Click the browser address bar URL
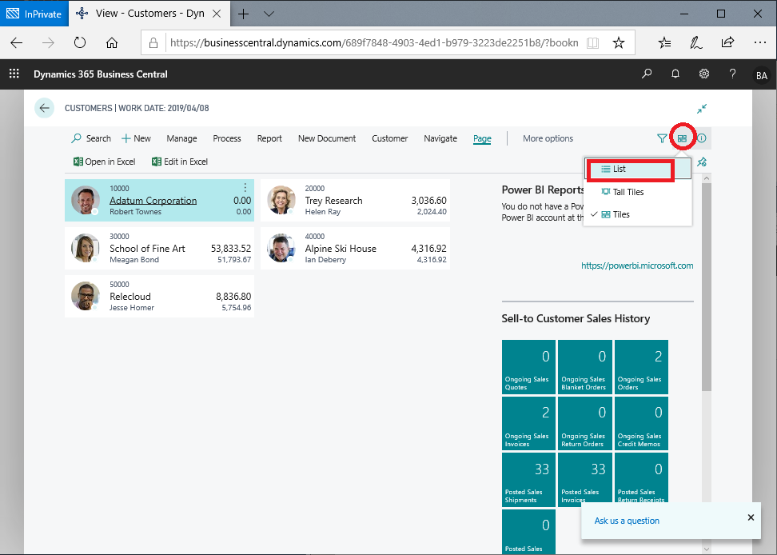Image resolution: width=777 pixels, height=555 pixels. coord(374,42)
